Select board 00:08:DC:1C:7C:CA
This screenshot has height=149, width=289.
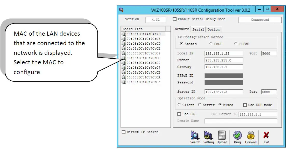[141, 77]
